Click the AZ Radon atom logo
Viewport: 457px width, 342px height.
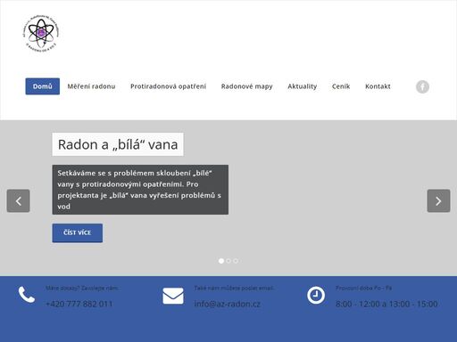41,33
